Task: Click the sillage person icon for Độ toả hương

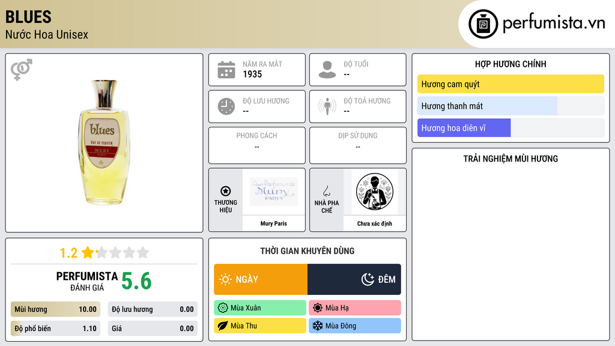Action: [327, 106]
